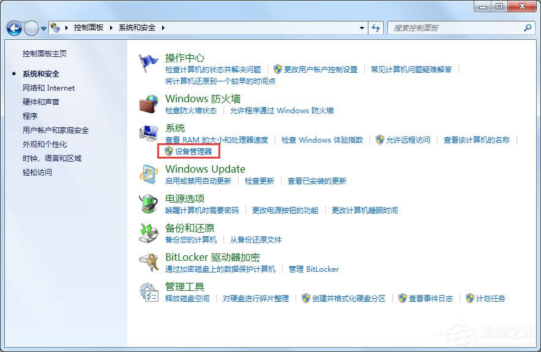Open the Windows 防火墙 heading
The height and width of the screenshot is (352, 541).
[x=203, y=99]
